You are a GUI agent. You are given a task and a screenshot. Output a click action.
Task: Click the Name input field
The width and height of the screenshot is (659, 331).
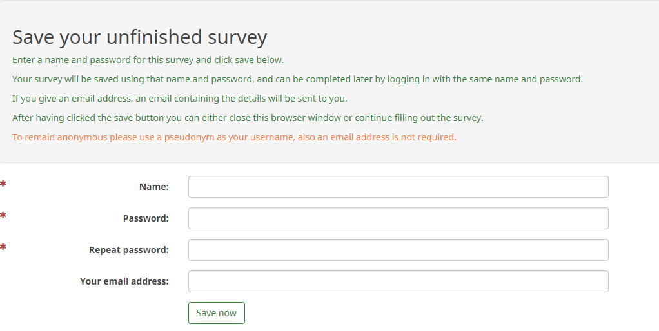(x=398, y=187)
